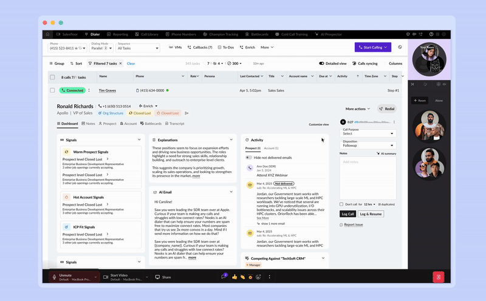
Task: Switch to the Prospect tab
Action: [x=108, y=124]
